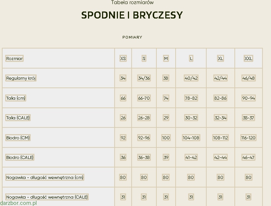Select the XS size column header
Image resolution: width=271 pixels, height=206 pixels.
pos(123,59)
